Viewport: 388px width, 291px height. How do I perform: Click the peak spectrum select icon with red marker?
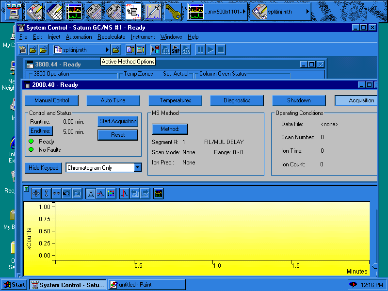click(x=125, y=194)
